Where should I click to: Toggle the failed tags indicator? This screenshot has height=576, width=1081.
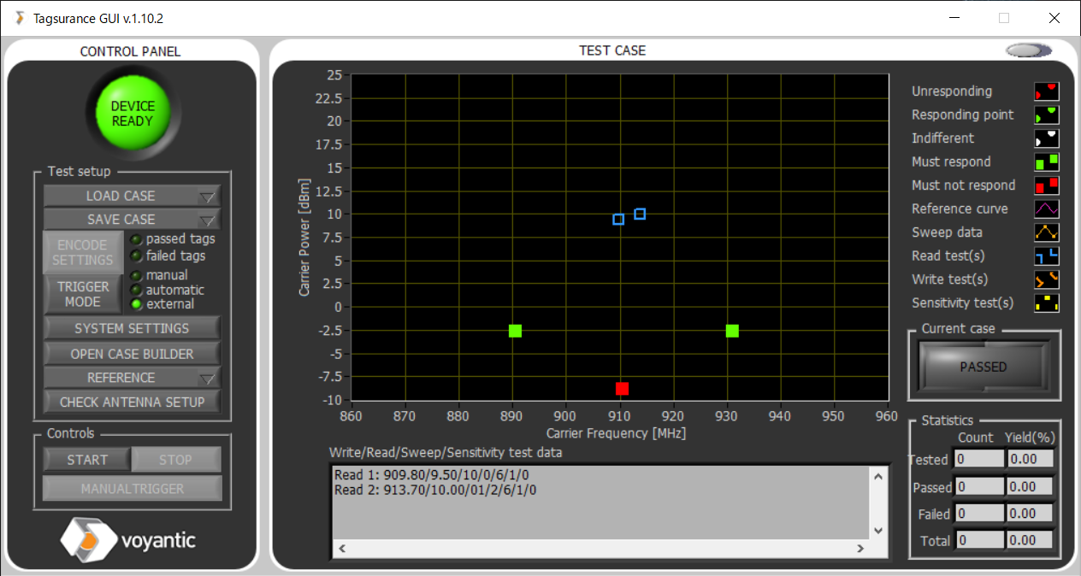(x=135, y=256)
